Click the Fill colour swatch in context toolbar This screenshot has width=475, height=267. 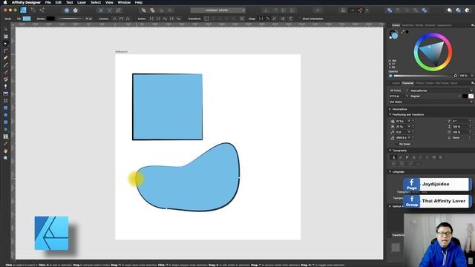click(27, 19)
